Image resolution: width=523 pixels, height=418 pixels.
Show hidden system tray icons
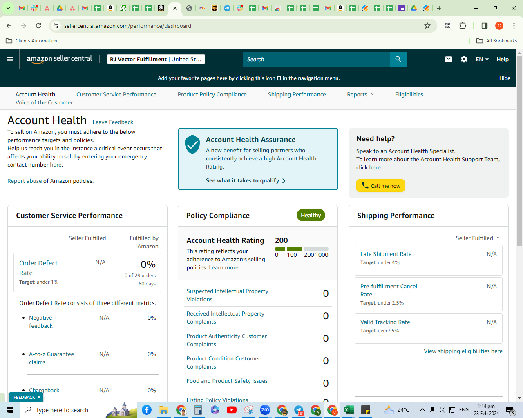click(x=422, y=410)
